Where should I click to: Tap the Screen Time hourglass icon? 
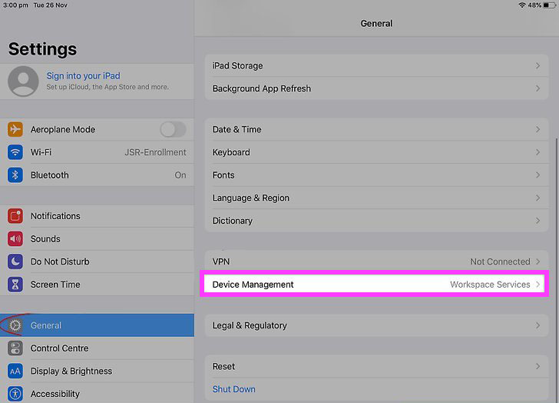15,285
